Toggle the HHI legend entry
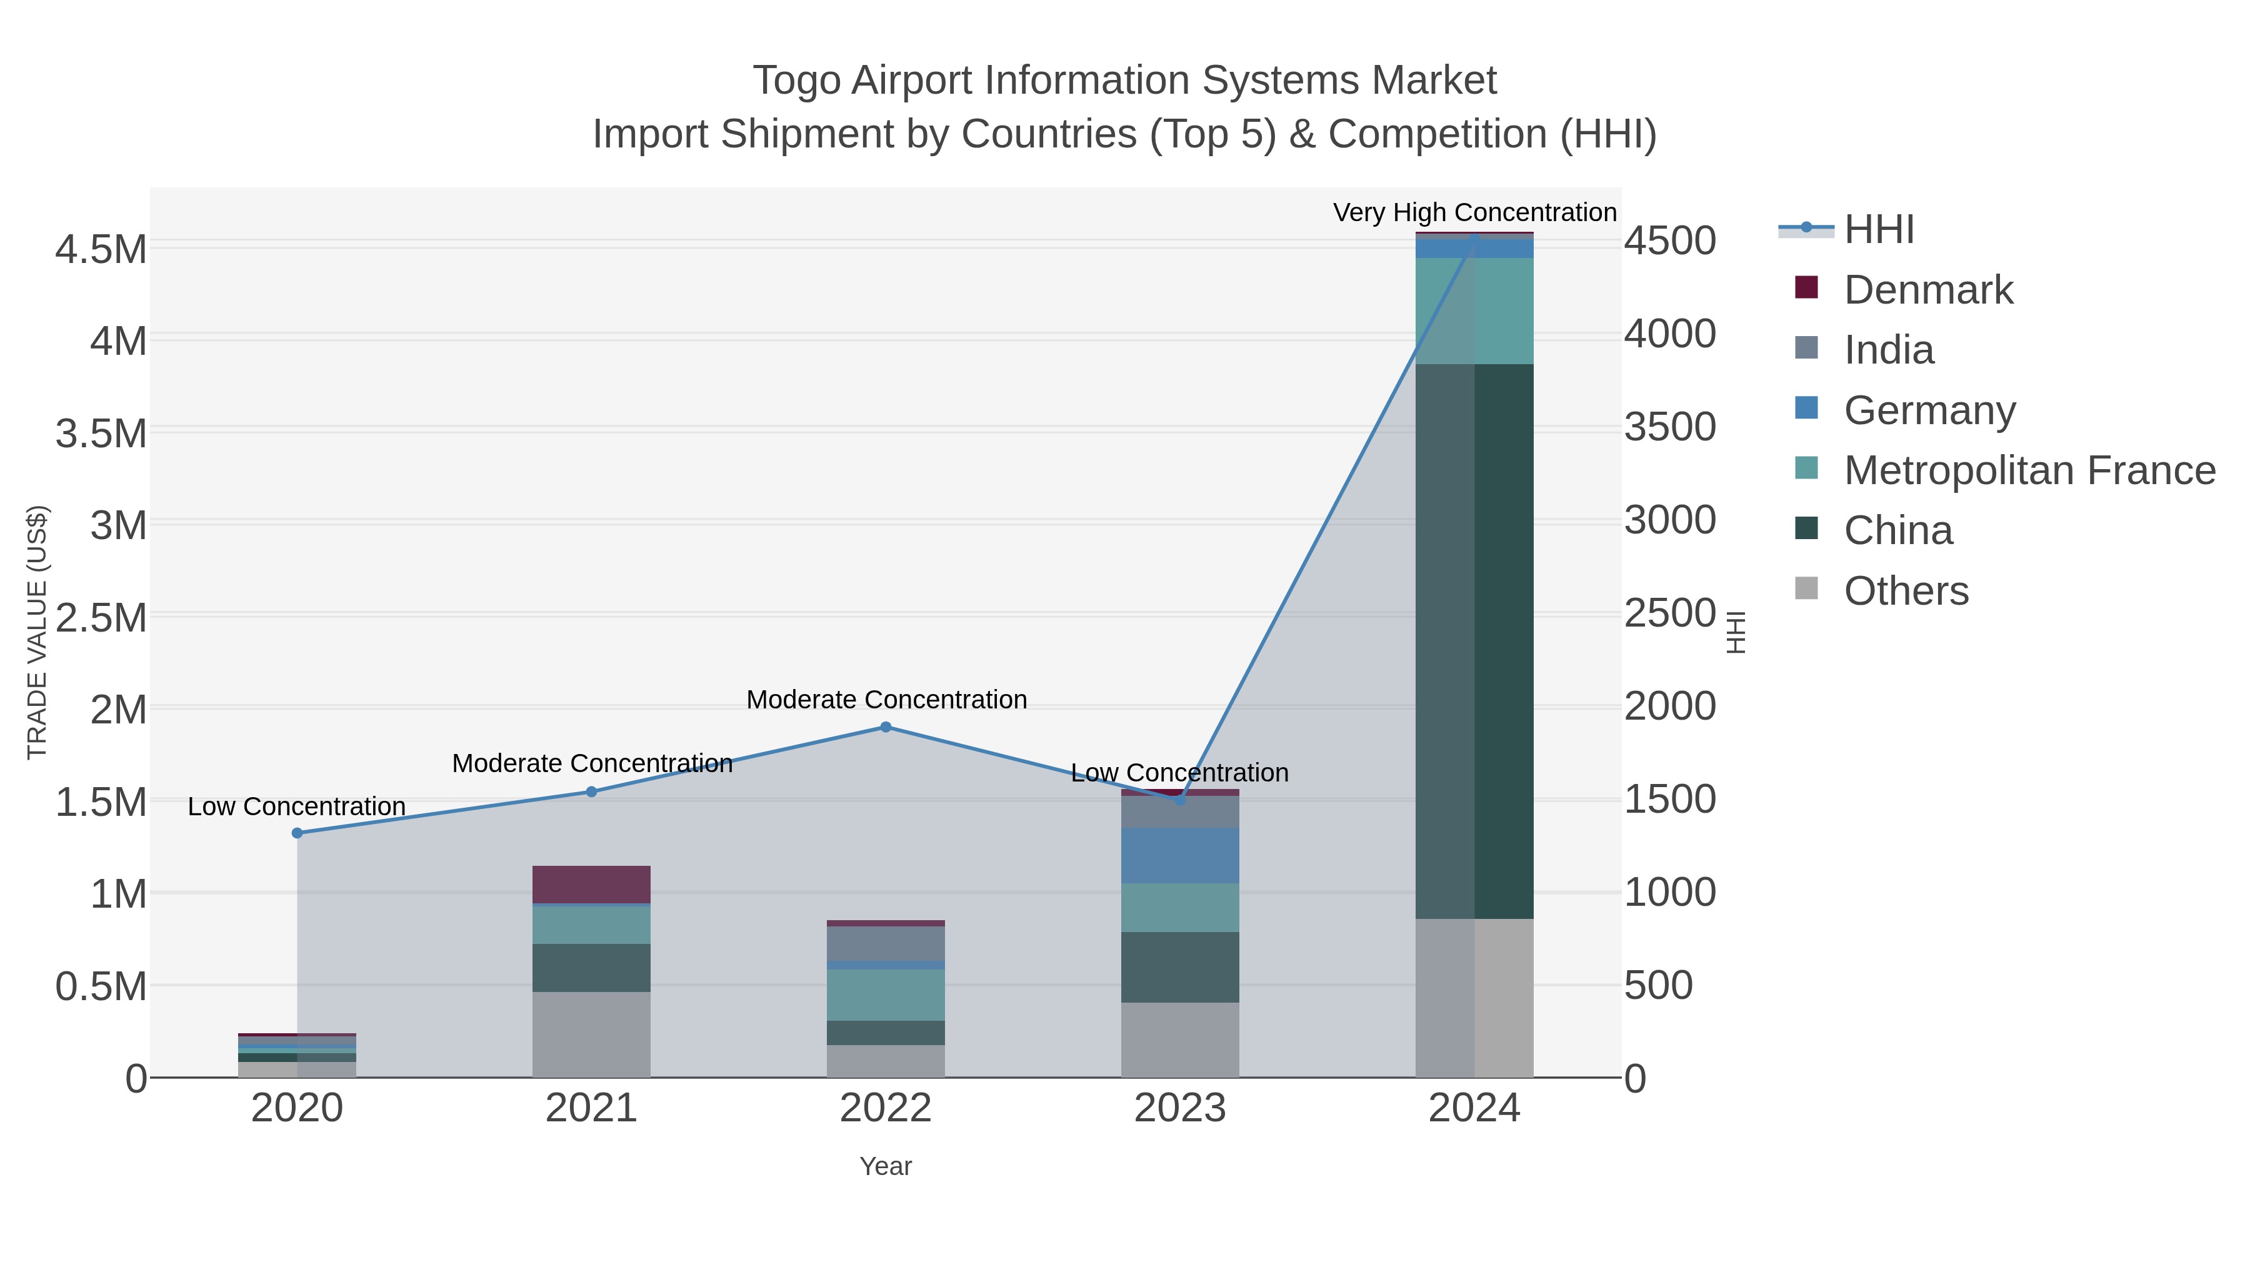Screen dimensions: 2250x1265 click(x=1846, y=229)
